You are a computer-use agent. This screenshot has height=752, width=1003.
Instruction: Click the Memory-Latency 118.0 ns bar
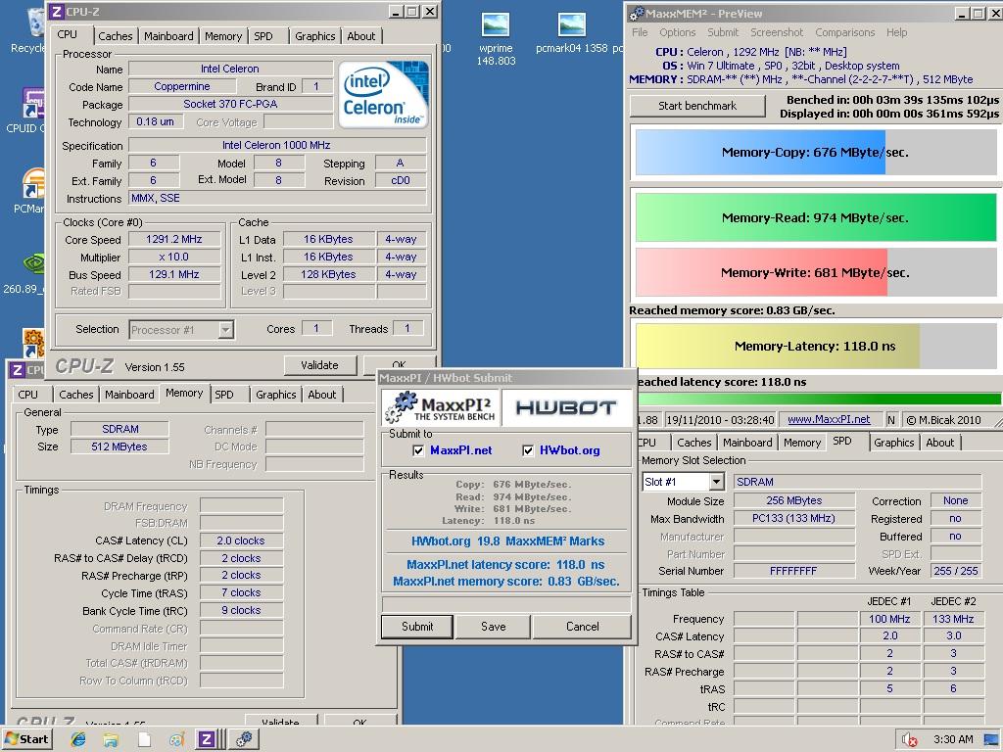coord(816,346)
